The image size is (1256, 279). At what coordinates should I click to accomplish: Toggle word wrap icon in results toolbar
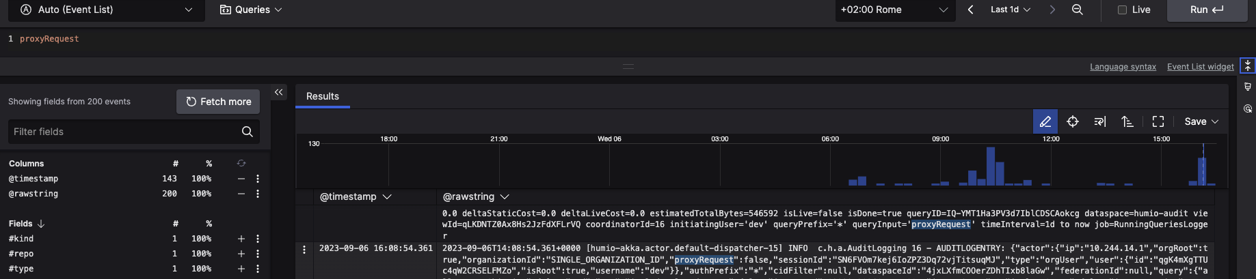coord(1099,121)
